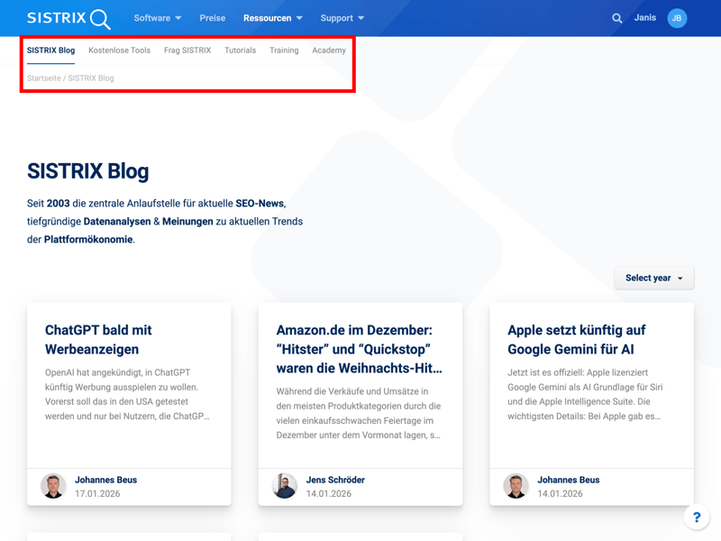
Task: Expand the Support dropdown menu
Action: [342, 18]
